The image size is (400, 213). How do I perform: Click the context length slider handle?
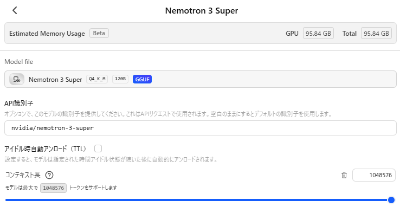391,200
